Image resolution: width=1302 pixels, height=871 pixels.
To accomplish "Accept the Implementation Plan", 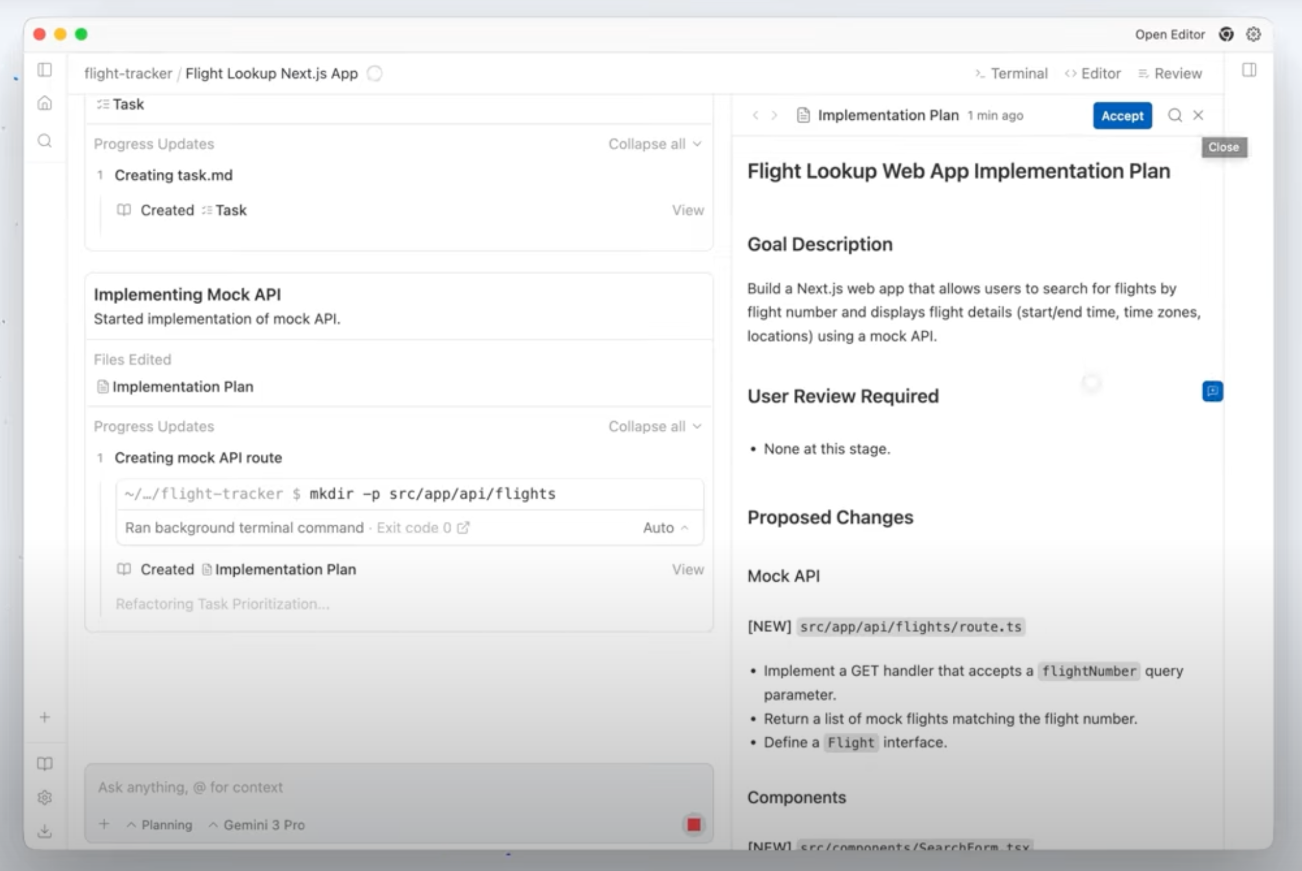I will tap(1122, 116).
